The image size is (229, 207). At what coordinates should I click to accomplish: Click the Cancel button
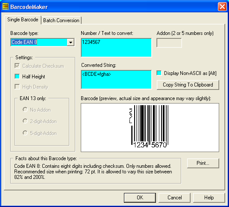point(174,198)
